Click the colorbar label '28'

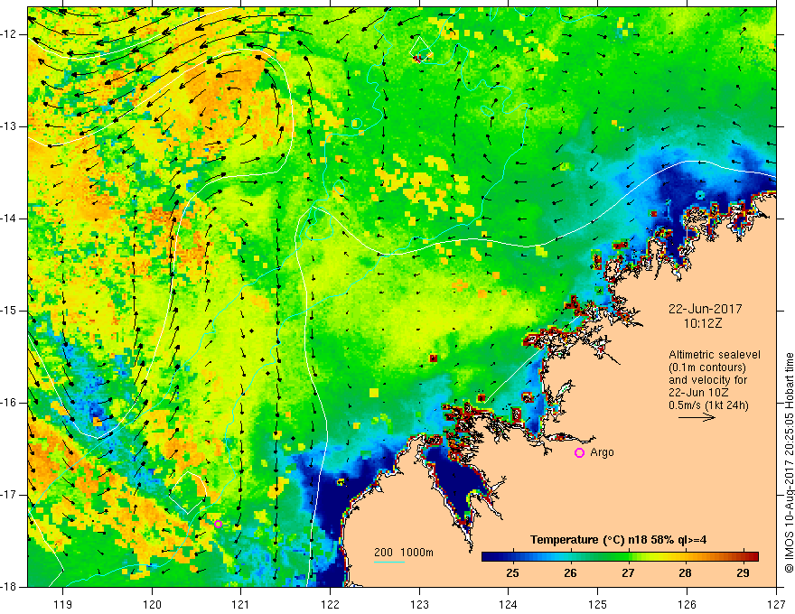click(685, 573)
